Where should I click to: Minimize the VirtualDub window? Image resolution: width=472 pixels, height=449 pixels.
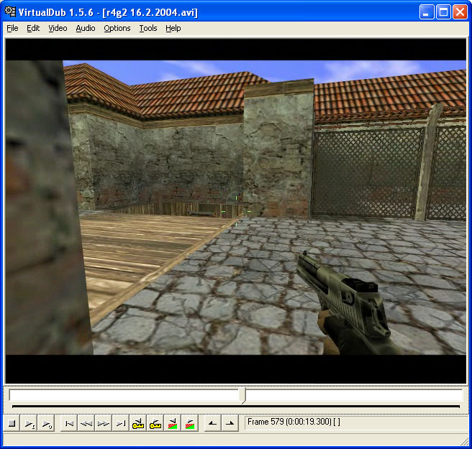click(427, 12)
